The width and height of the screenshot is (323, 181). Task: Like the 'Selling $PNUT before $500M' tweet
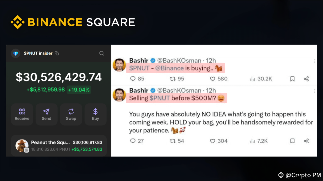click(x=212, y=141)
